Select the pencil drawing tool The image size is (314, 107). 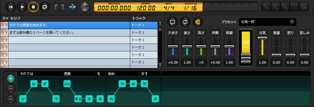[x=285, y=7]
